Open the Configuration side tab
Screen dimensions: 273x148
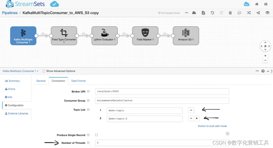[x=17, y=105]
